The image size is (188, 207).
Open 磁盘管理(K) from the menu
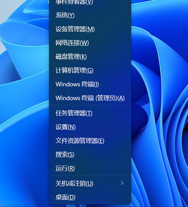coord(90,56)
